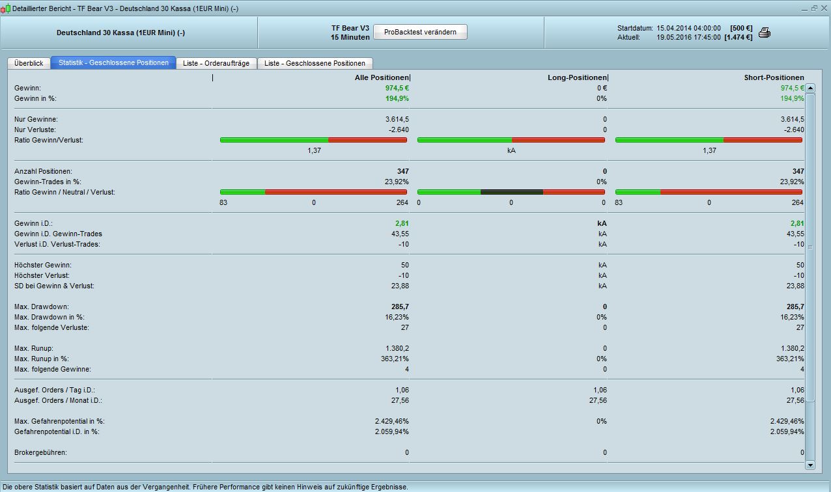831x492 pixels.
Task: Click 'Höchster Verlust:' row label
Action: pos(42,275)
